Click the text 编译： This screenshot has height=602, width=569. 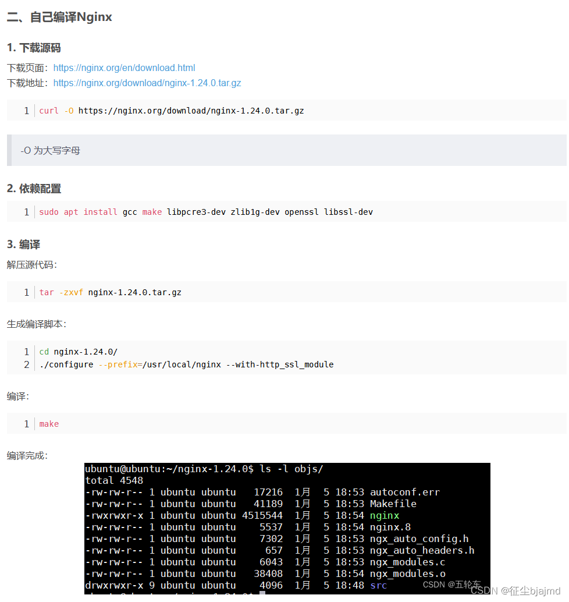click(17, 396)
